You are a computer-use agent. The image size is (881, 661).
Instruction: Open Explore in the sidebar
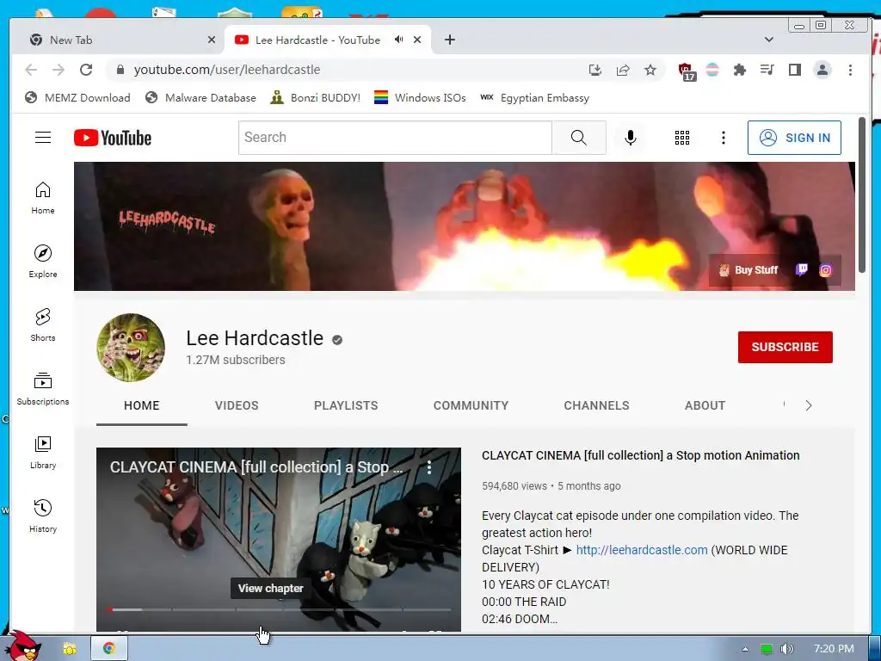(43, 262)
